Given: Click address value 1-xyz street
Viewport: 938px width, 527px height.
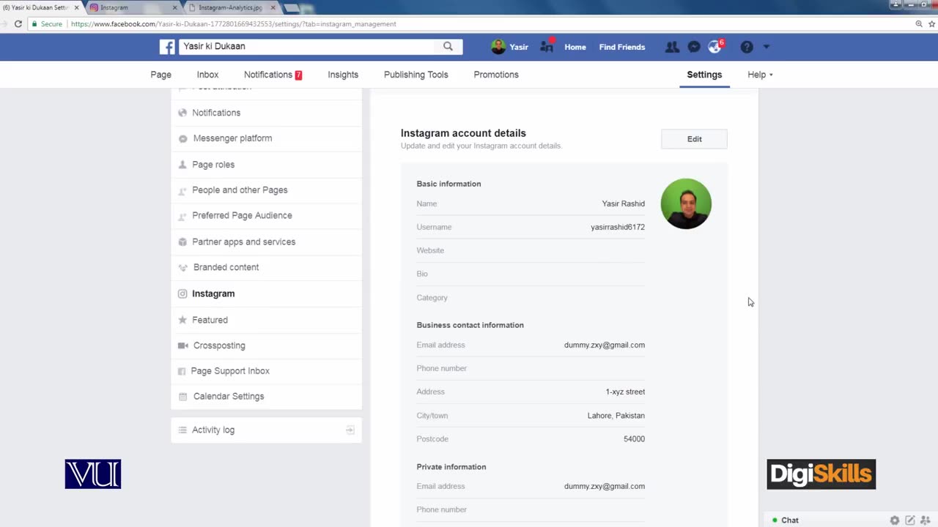Looking at the screenshot, I should (625, 392).
